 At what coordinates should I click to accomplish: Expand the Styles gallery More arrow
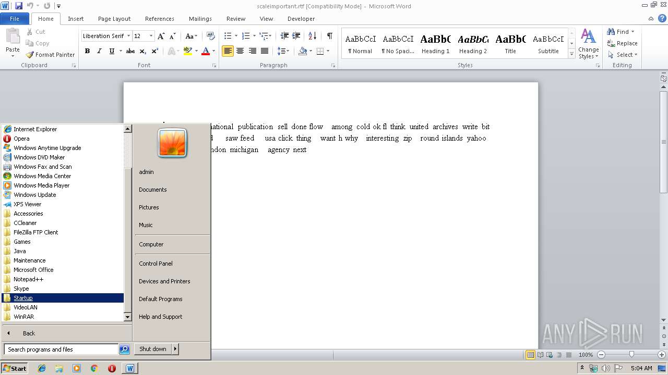[x=571, y=54]
